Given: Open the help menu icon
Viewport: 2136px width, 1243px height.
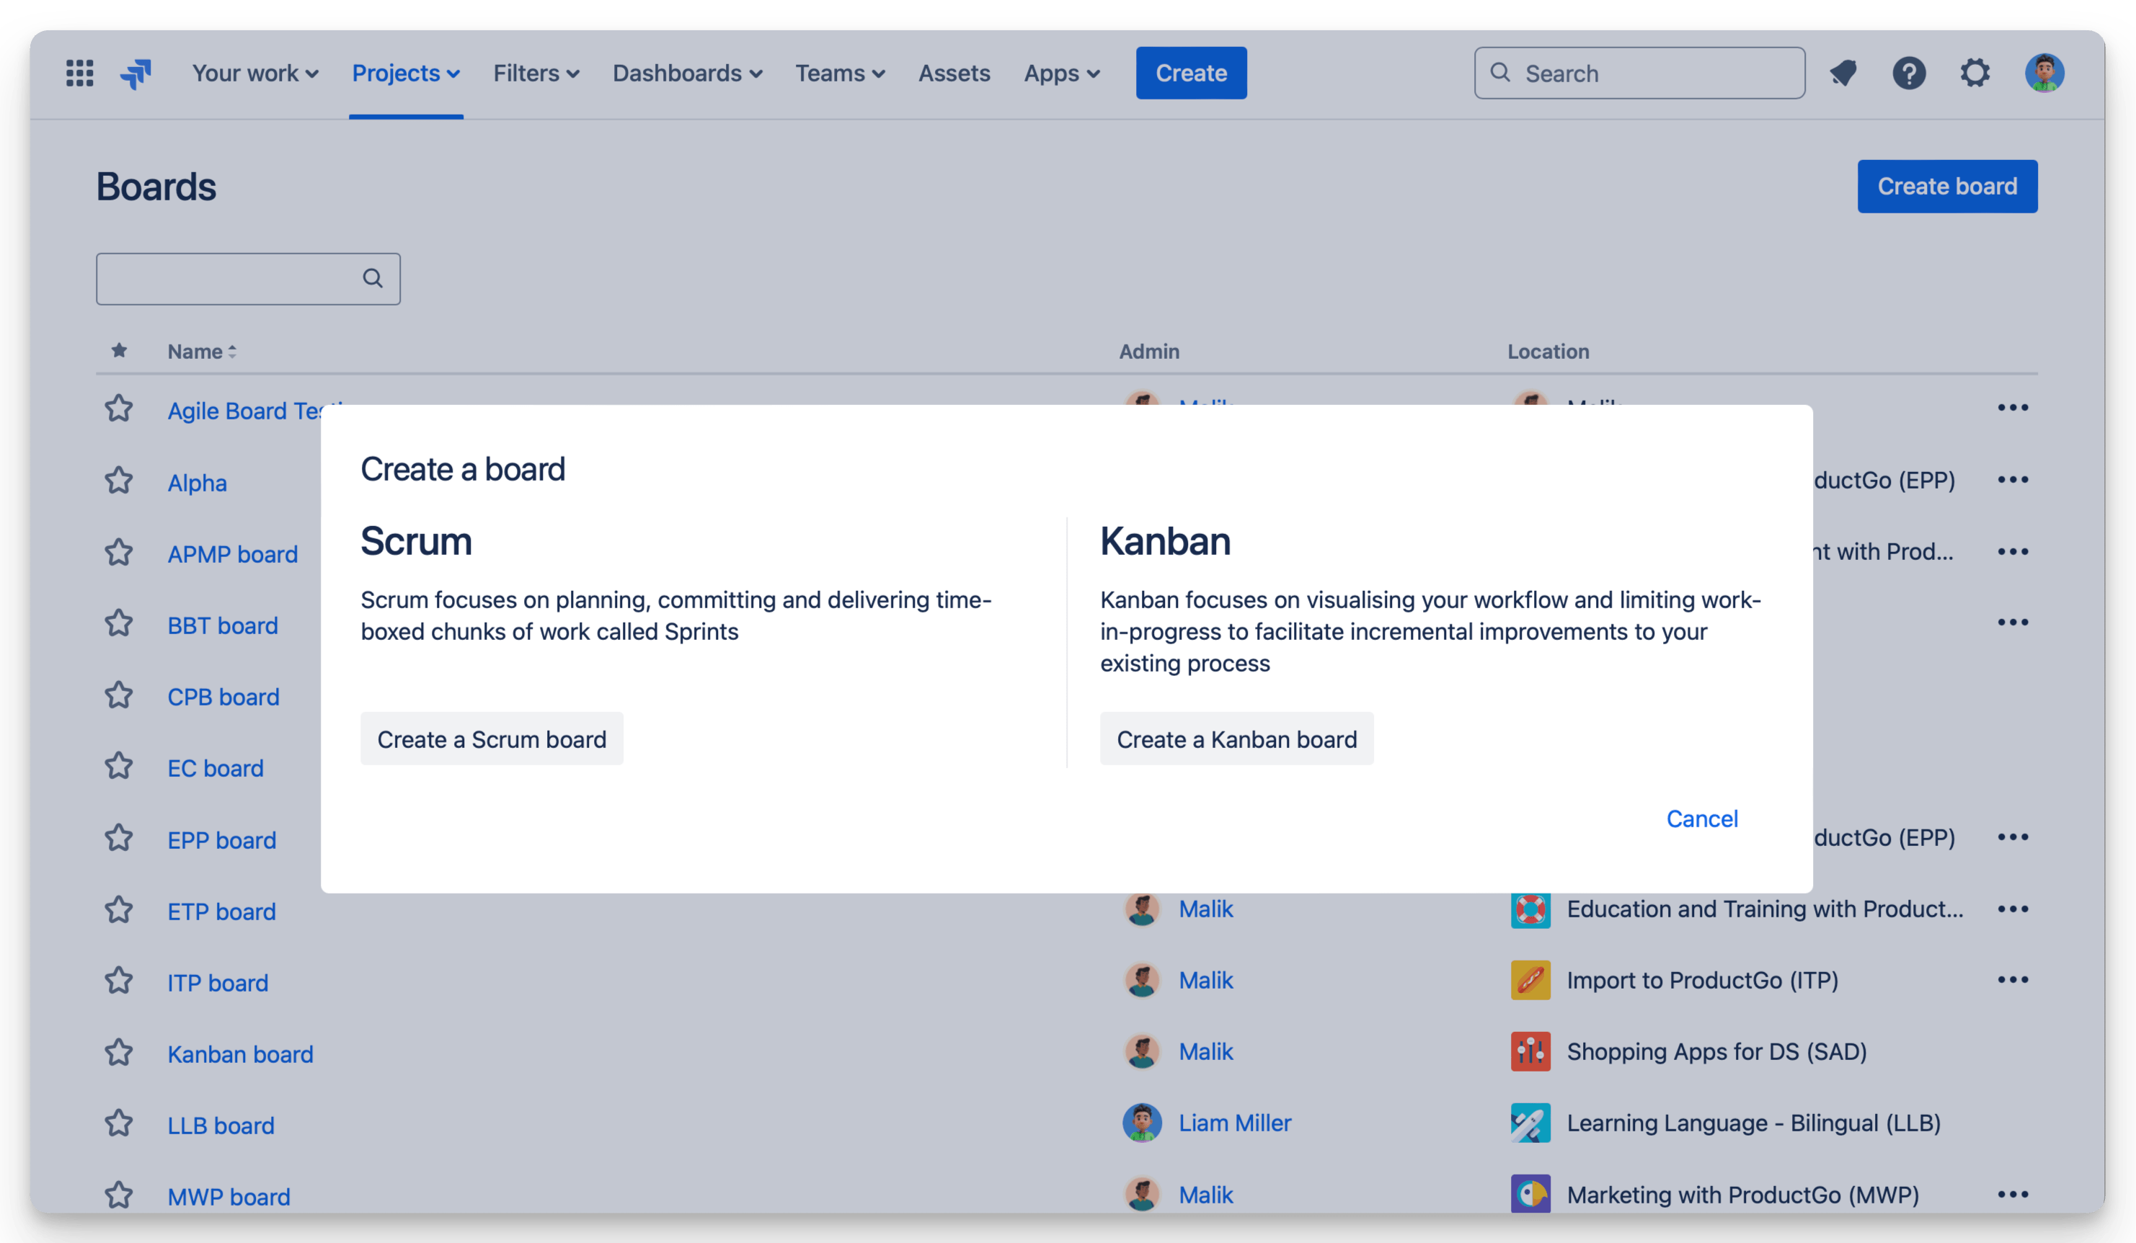Looking at the screenshot, I should (1910, 73).
